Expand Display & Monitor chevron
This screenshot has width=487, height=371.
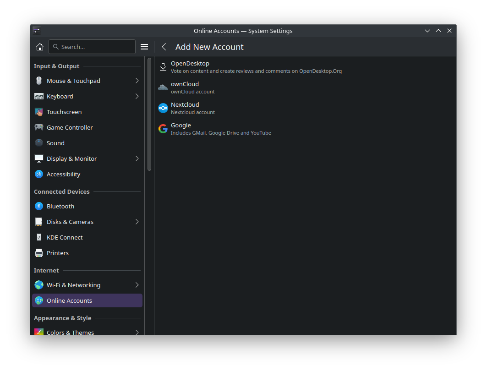(x=137, y=158)
